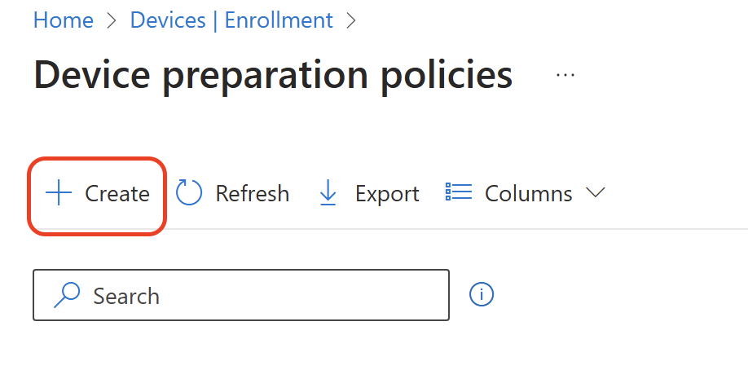Click the circular Refresh arrow icon

[x=189, y=193]
